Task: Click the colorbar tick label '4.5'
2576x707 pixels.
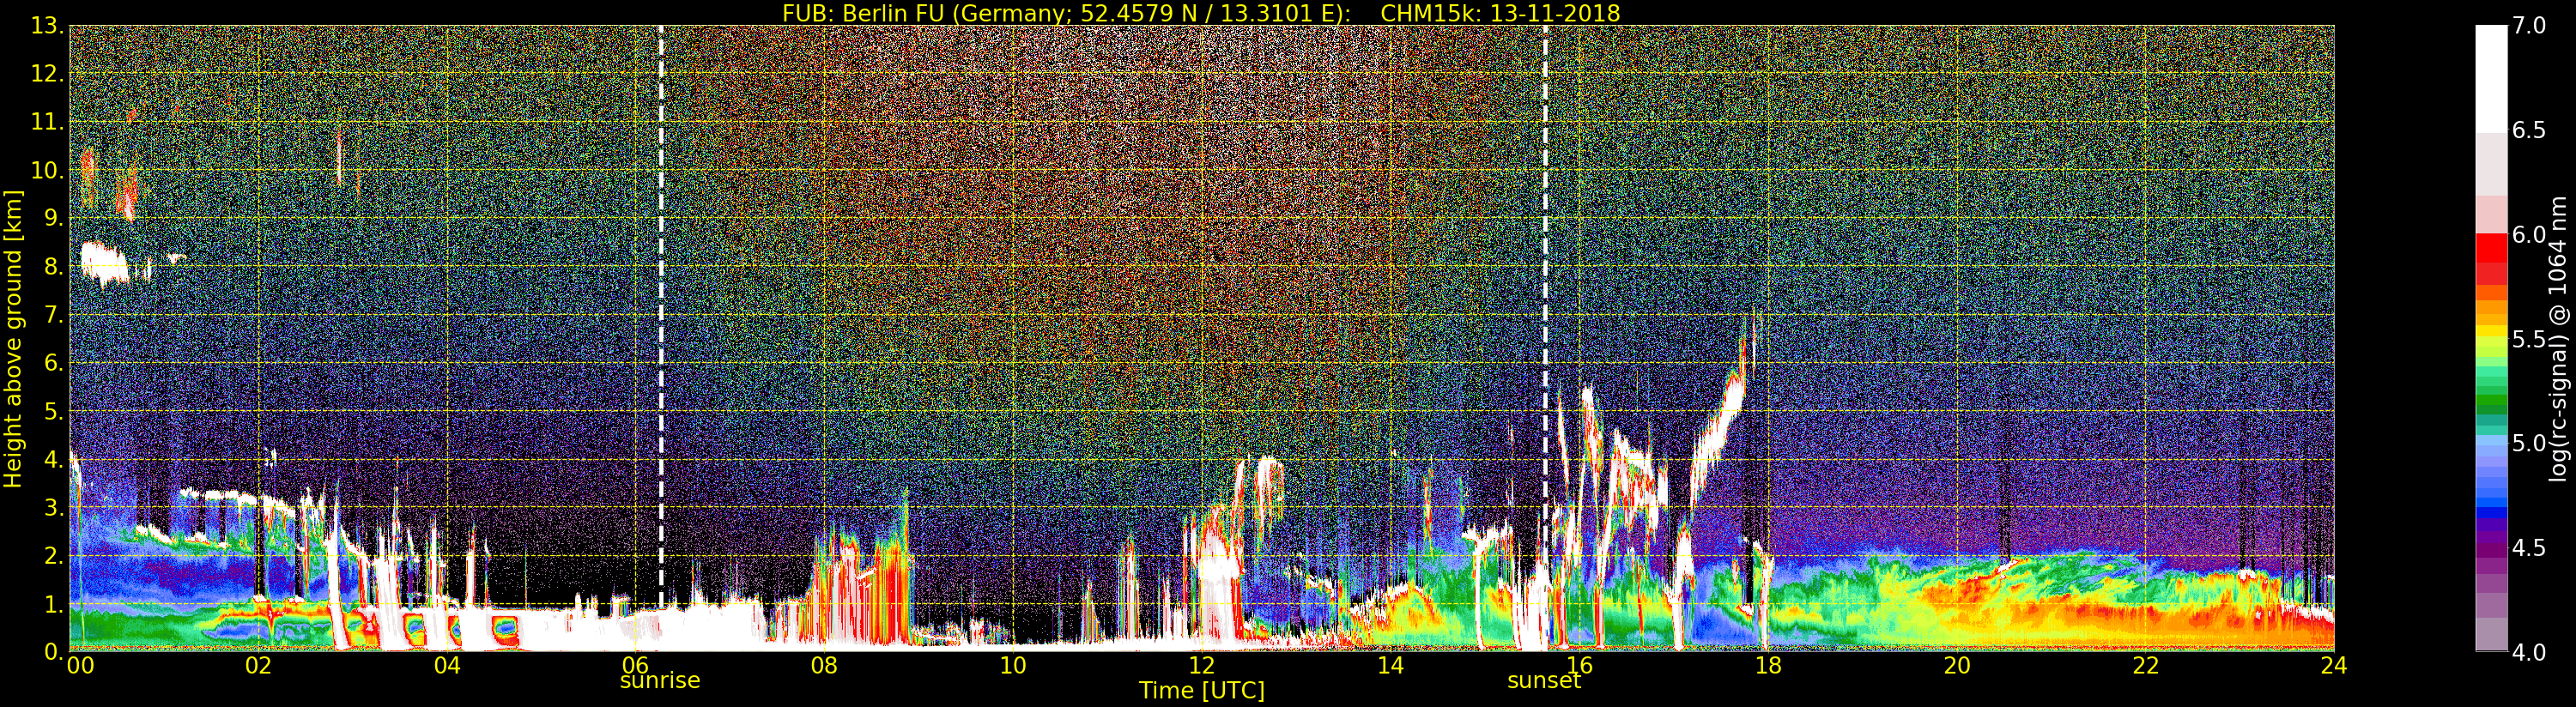Action: (x=2529, y=548)
